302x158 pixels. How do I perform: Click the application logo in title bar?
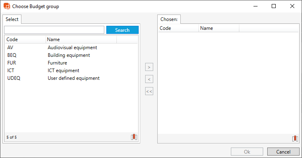click(x=7, y=6)
